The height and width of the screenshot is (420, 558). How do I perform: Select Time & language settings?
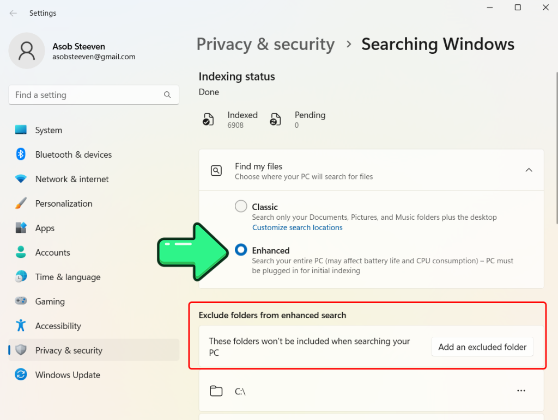[67, 277]
